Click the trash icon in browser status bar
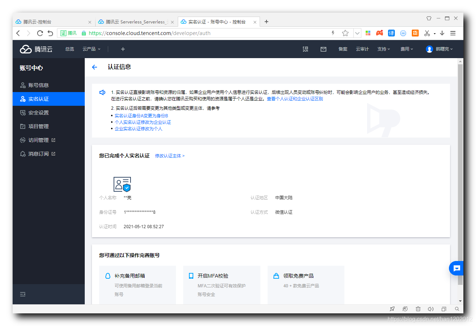476x326 pixels. 418,309
